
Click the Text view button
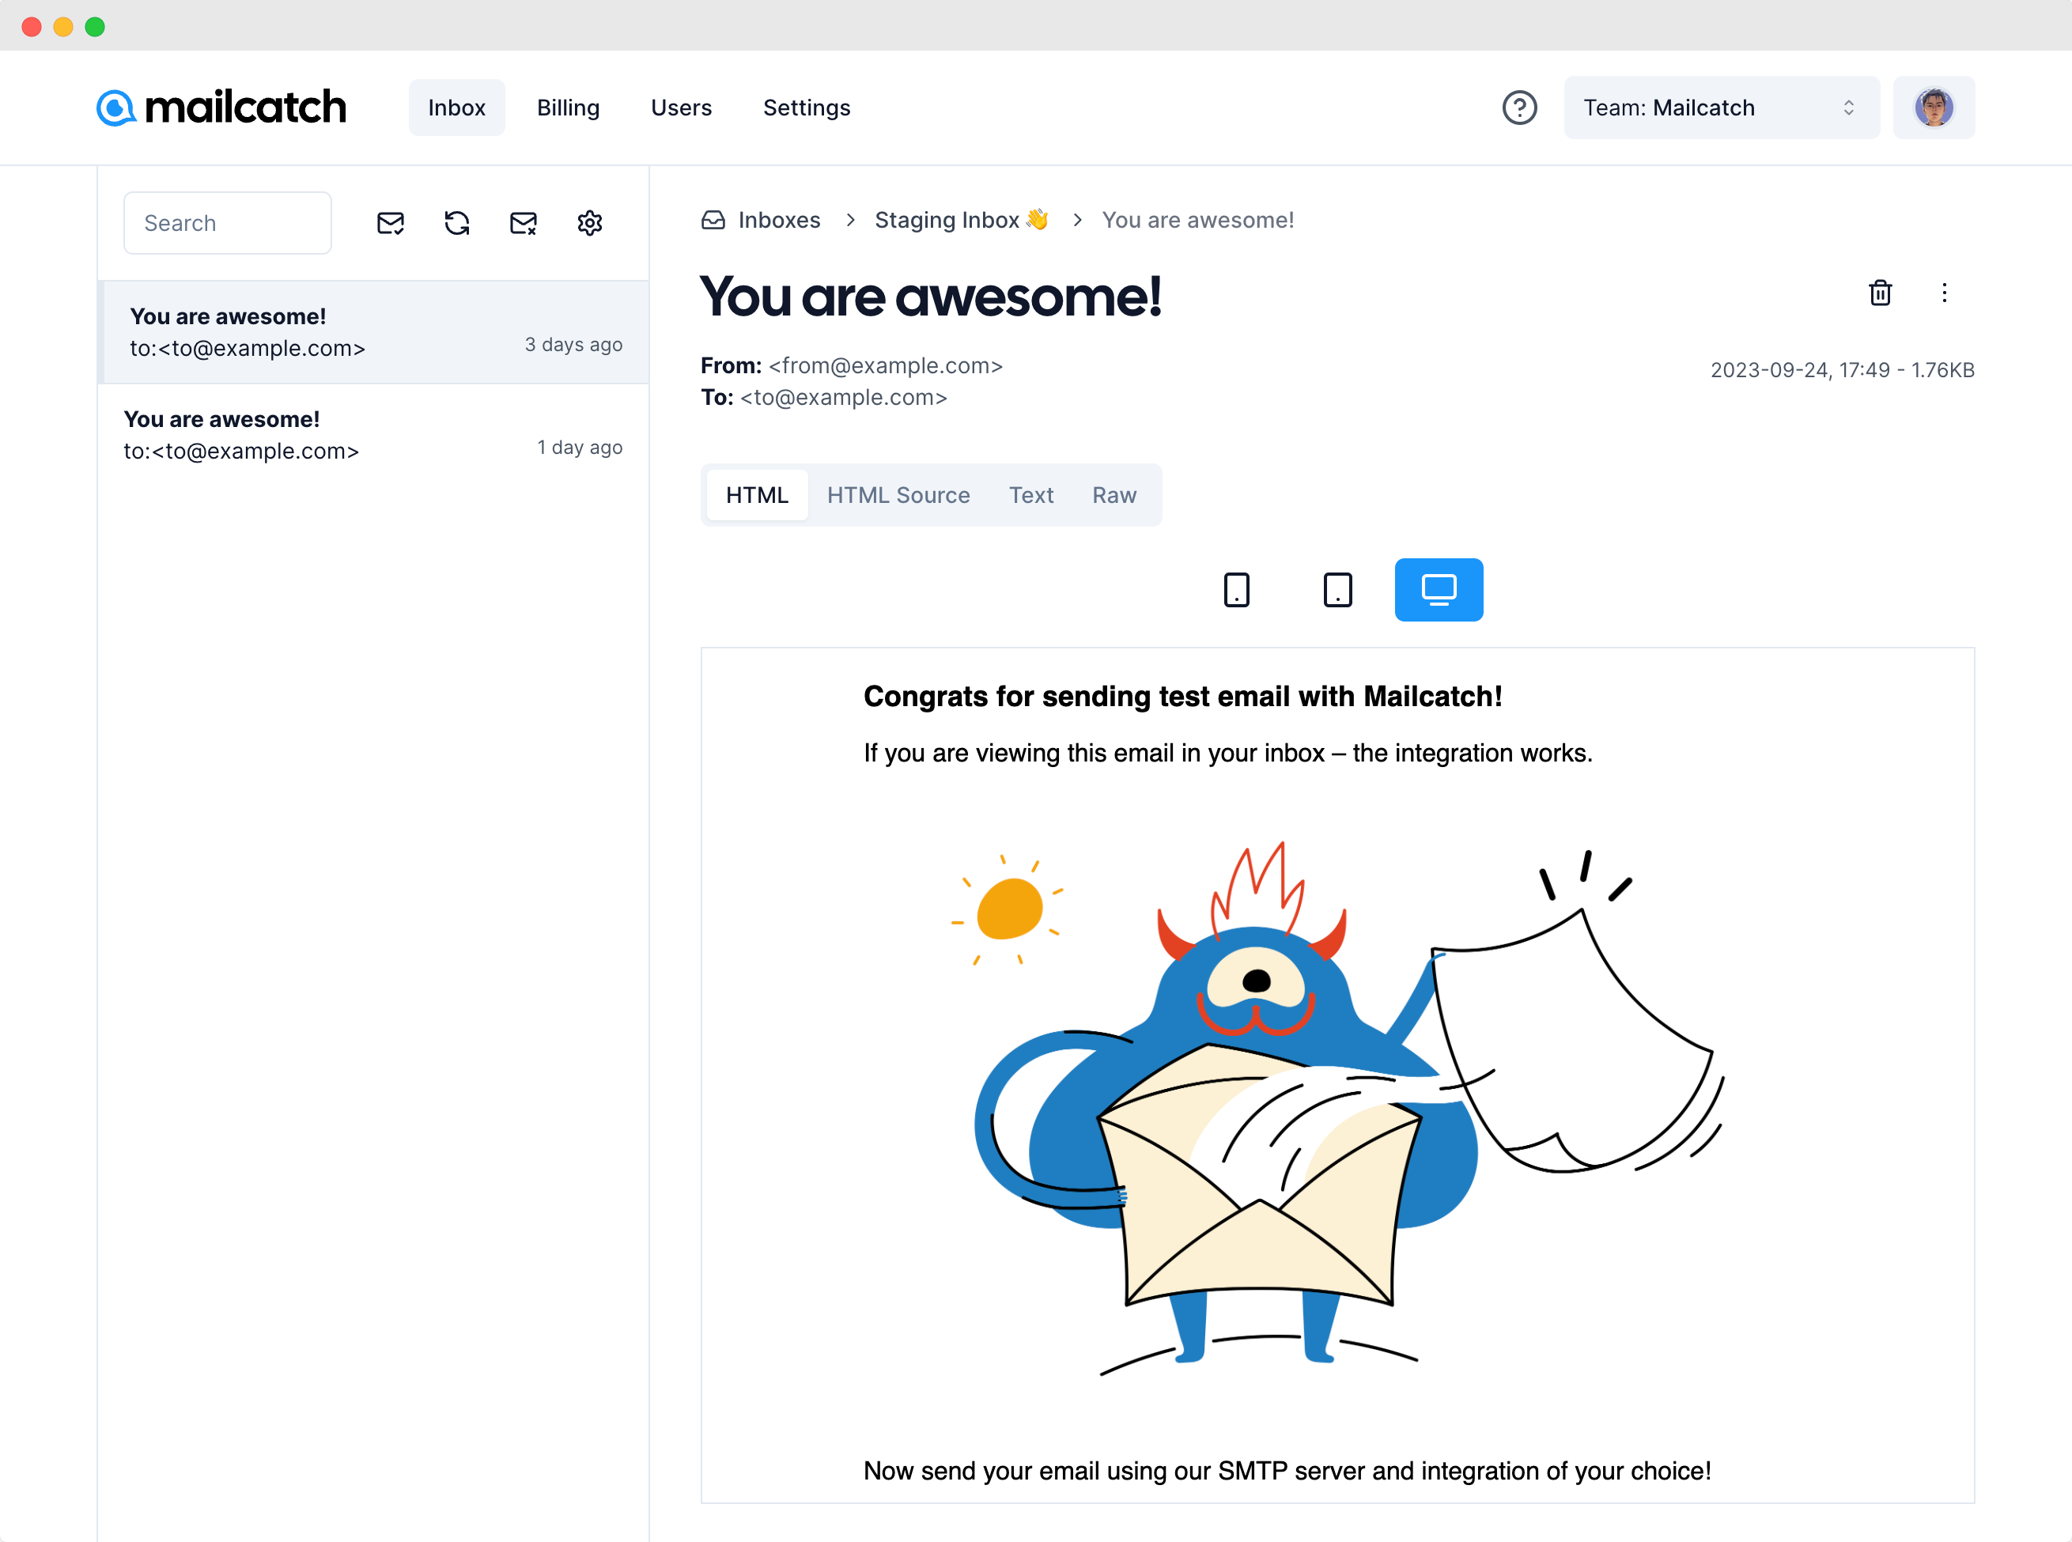(1030, 496)
